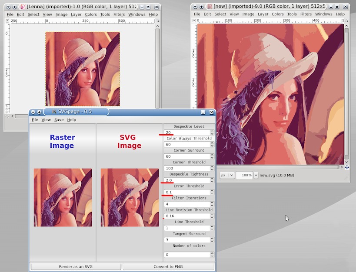Viewport: 356px width, 272px height.
Task: Adjust Tangent Surround spinner arrows
Action: coord(212,240)
